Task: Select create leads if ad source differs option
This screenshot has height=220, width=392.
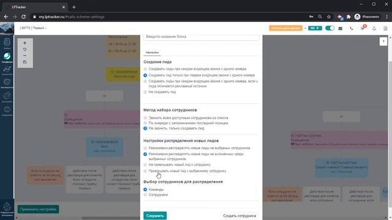Action: (x=201, y=84)
